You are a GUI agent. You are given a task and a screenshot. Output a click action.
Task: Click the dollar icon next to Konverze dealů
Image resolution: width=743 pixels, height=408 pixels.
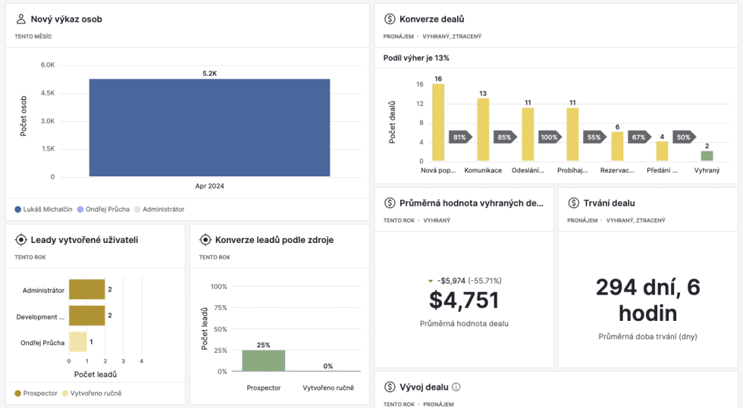click(390, 19)
